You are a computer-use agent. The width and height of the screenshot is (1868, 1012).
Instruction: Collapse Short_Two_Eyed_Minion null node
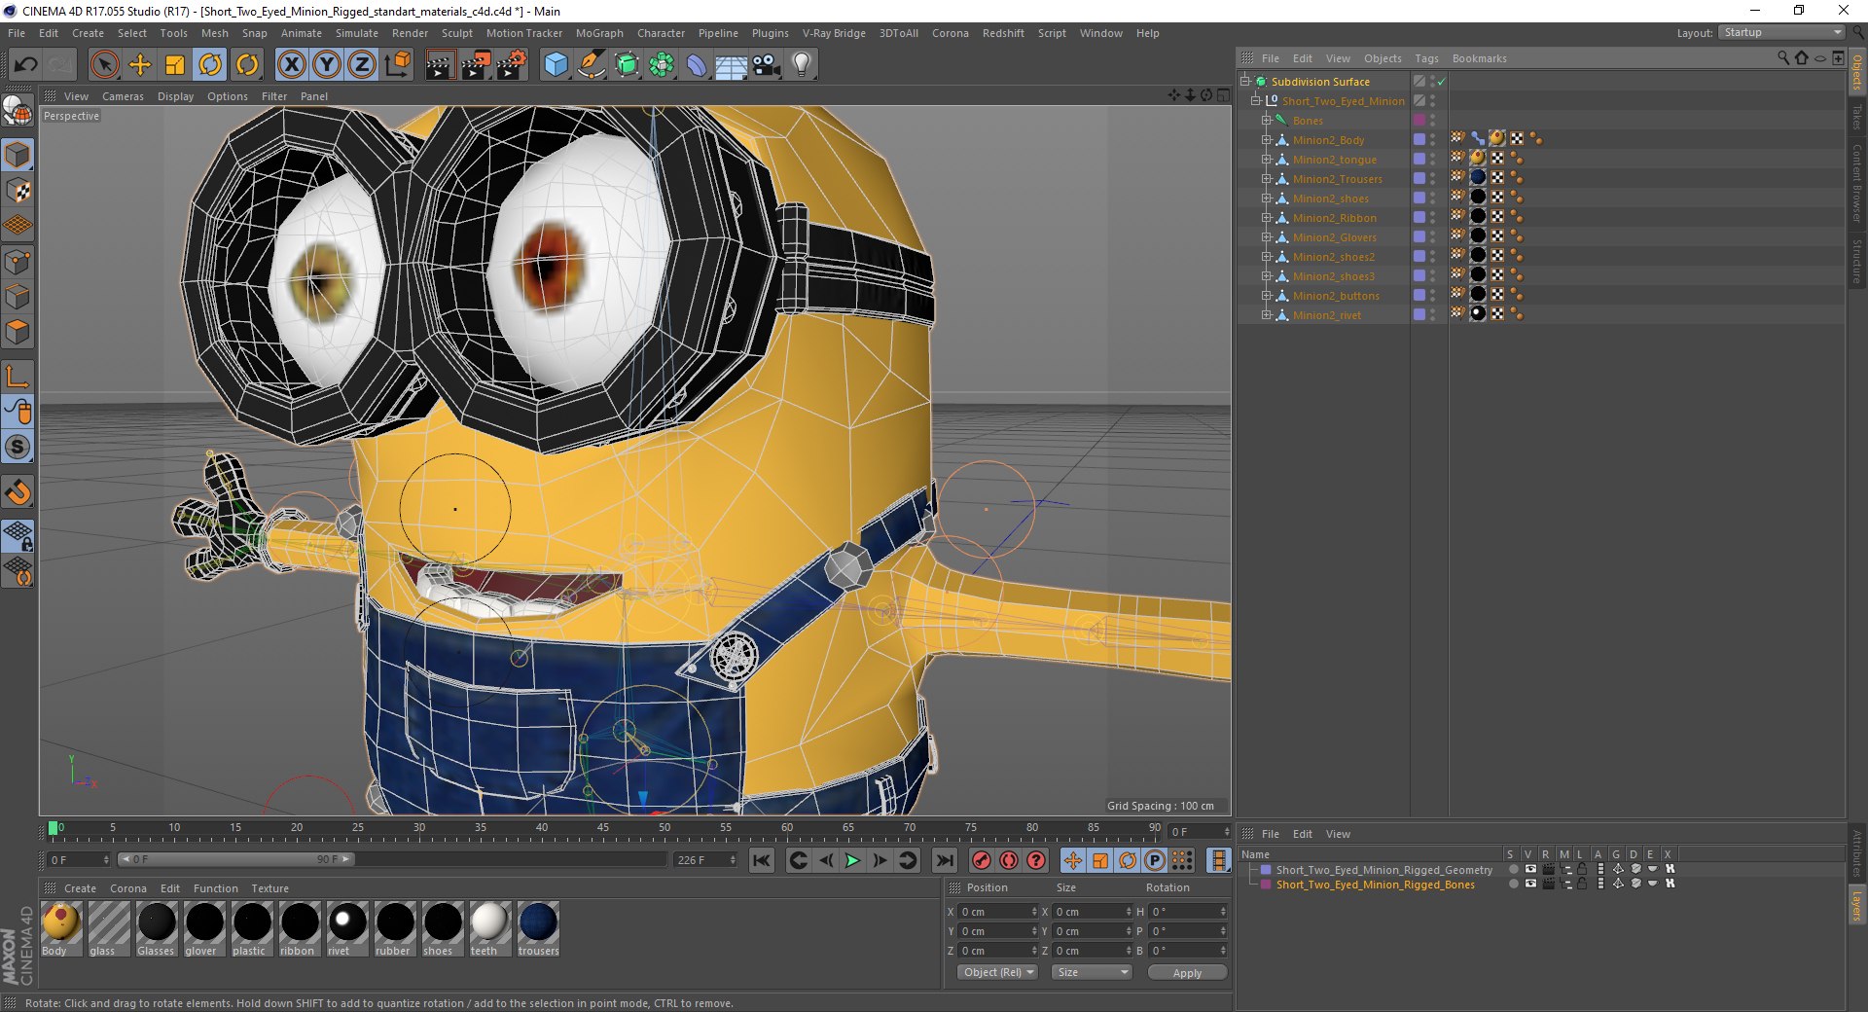[x=1255, y=100]
